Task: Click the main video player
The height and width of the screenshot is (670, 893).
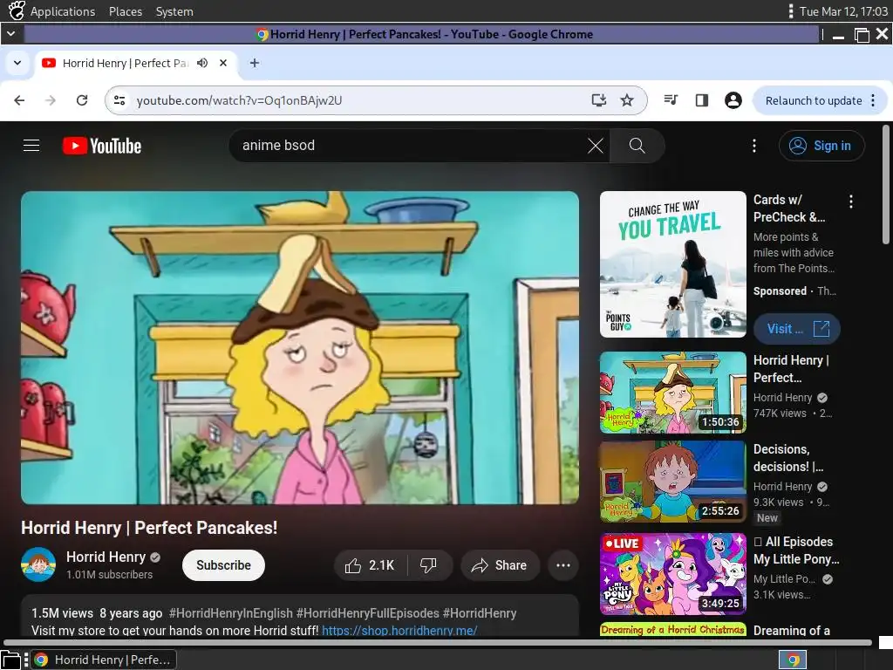Action: 300,347
